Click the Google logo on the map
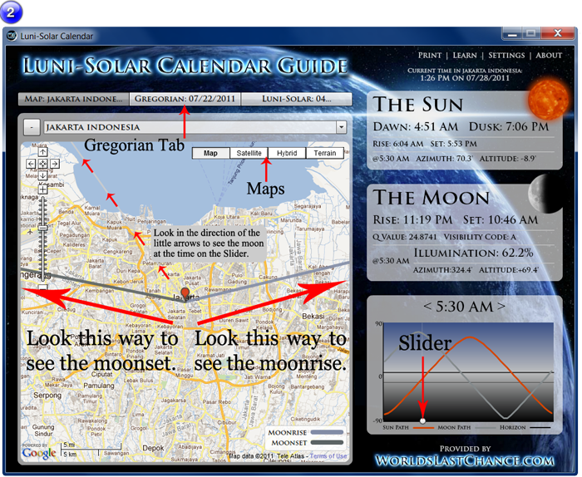Screen dimensions: 582x477 coord(38,452)
